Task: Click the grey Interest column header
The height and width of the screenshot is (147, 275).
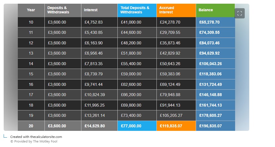Action: tap(91, 10)
